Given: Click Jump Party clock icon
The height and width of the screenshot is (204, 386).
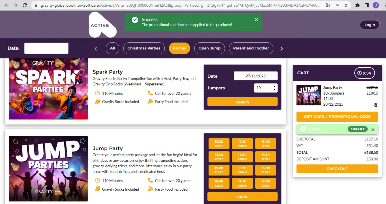Looking at the screenshot, I should [x=97, y=180].
